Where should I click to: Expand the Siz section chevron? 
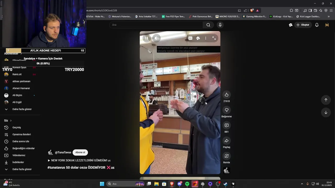[x=11, y=121]
